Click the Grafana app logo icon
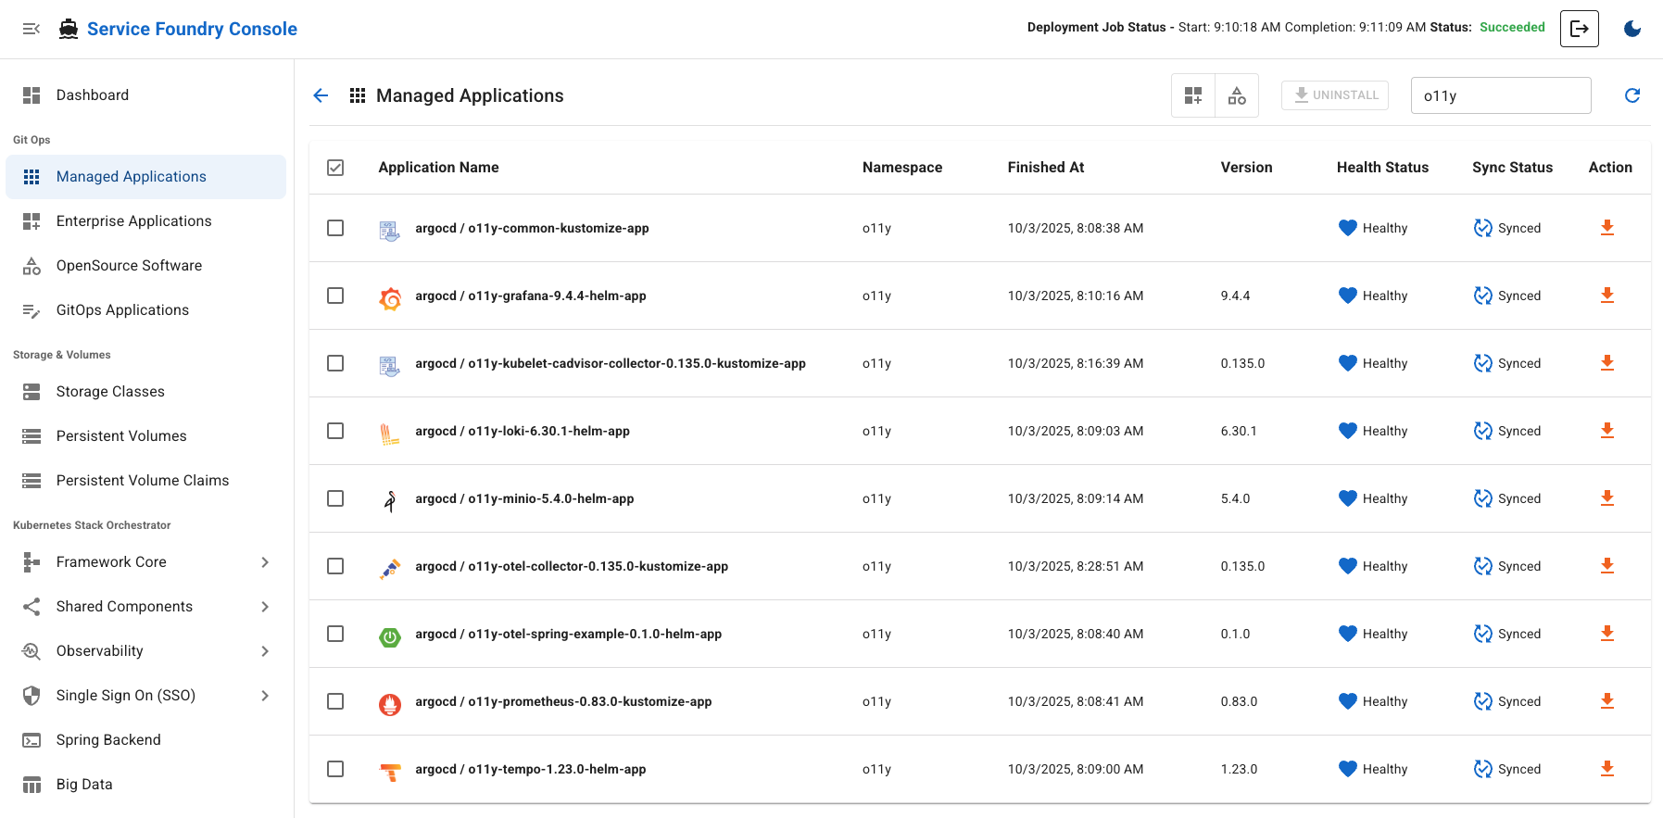This screenshot has width=1663, height=818. point(390,298)
